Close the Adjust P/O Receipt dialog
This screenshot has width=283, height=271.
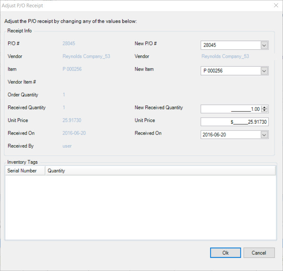click(276, 5)
